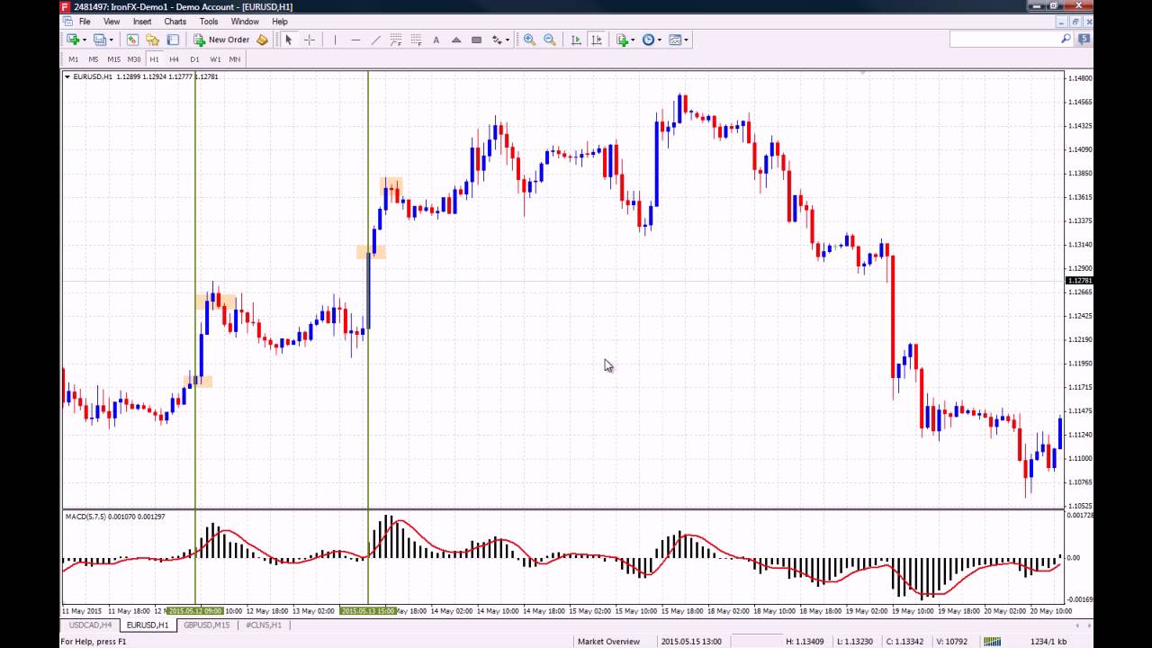Switch to the #CLN5,H1 chart tab
This screenshot has height=648, width=1152.
[x=264, y=625]
